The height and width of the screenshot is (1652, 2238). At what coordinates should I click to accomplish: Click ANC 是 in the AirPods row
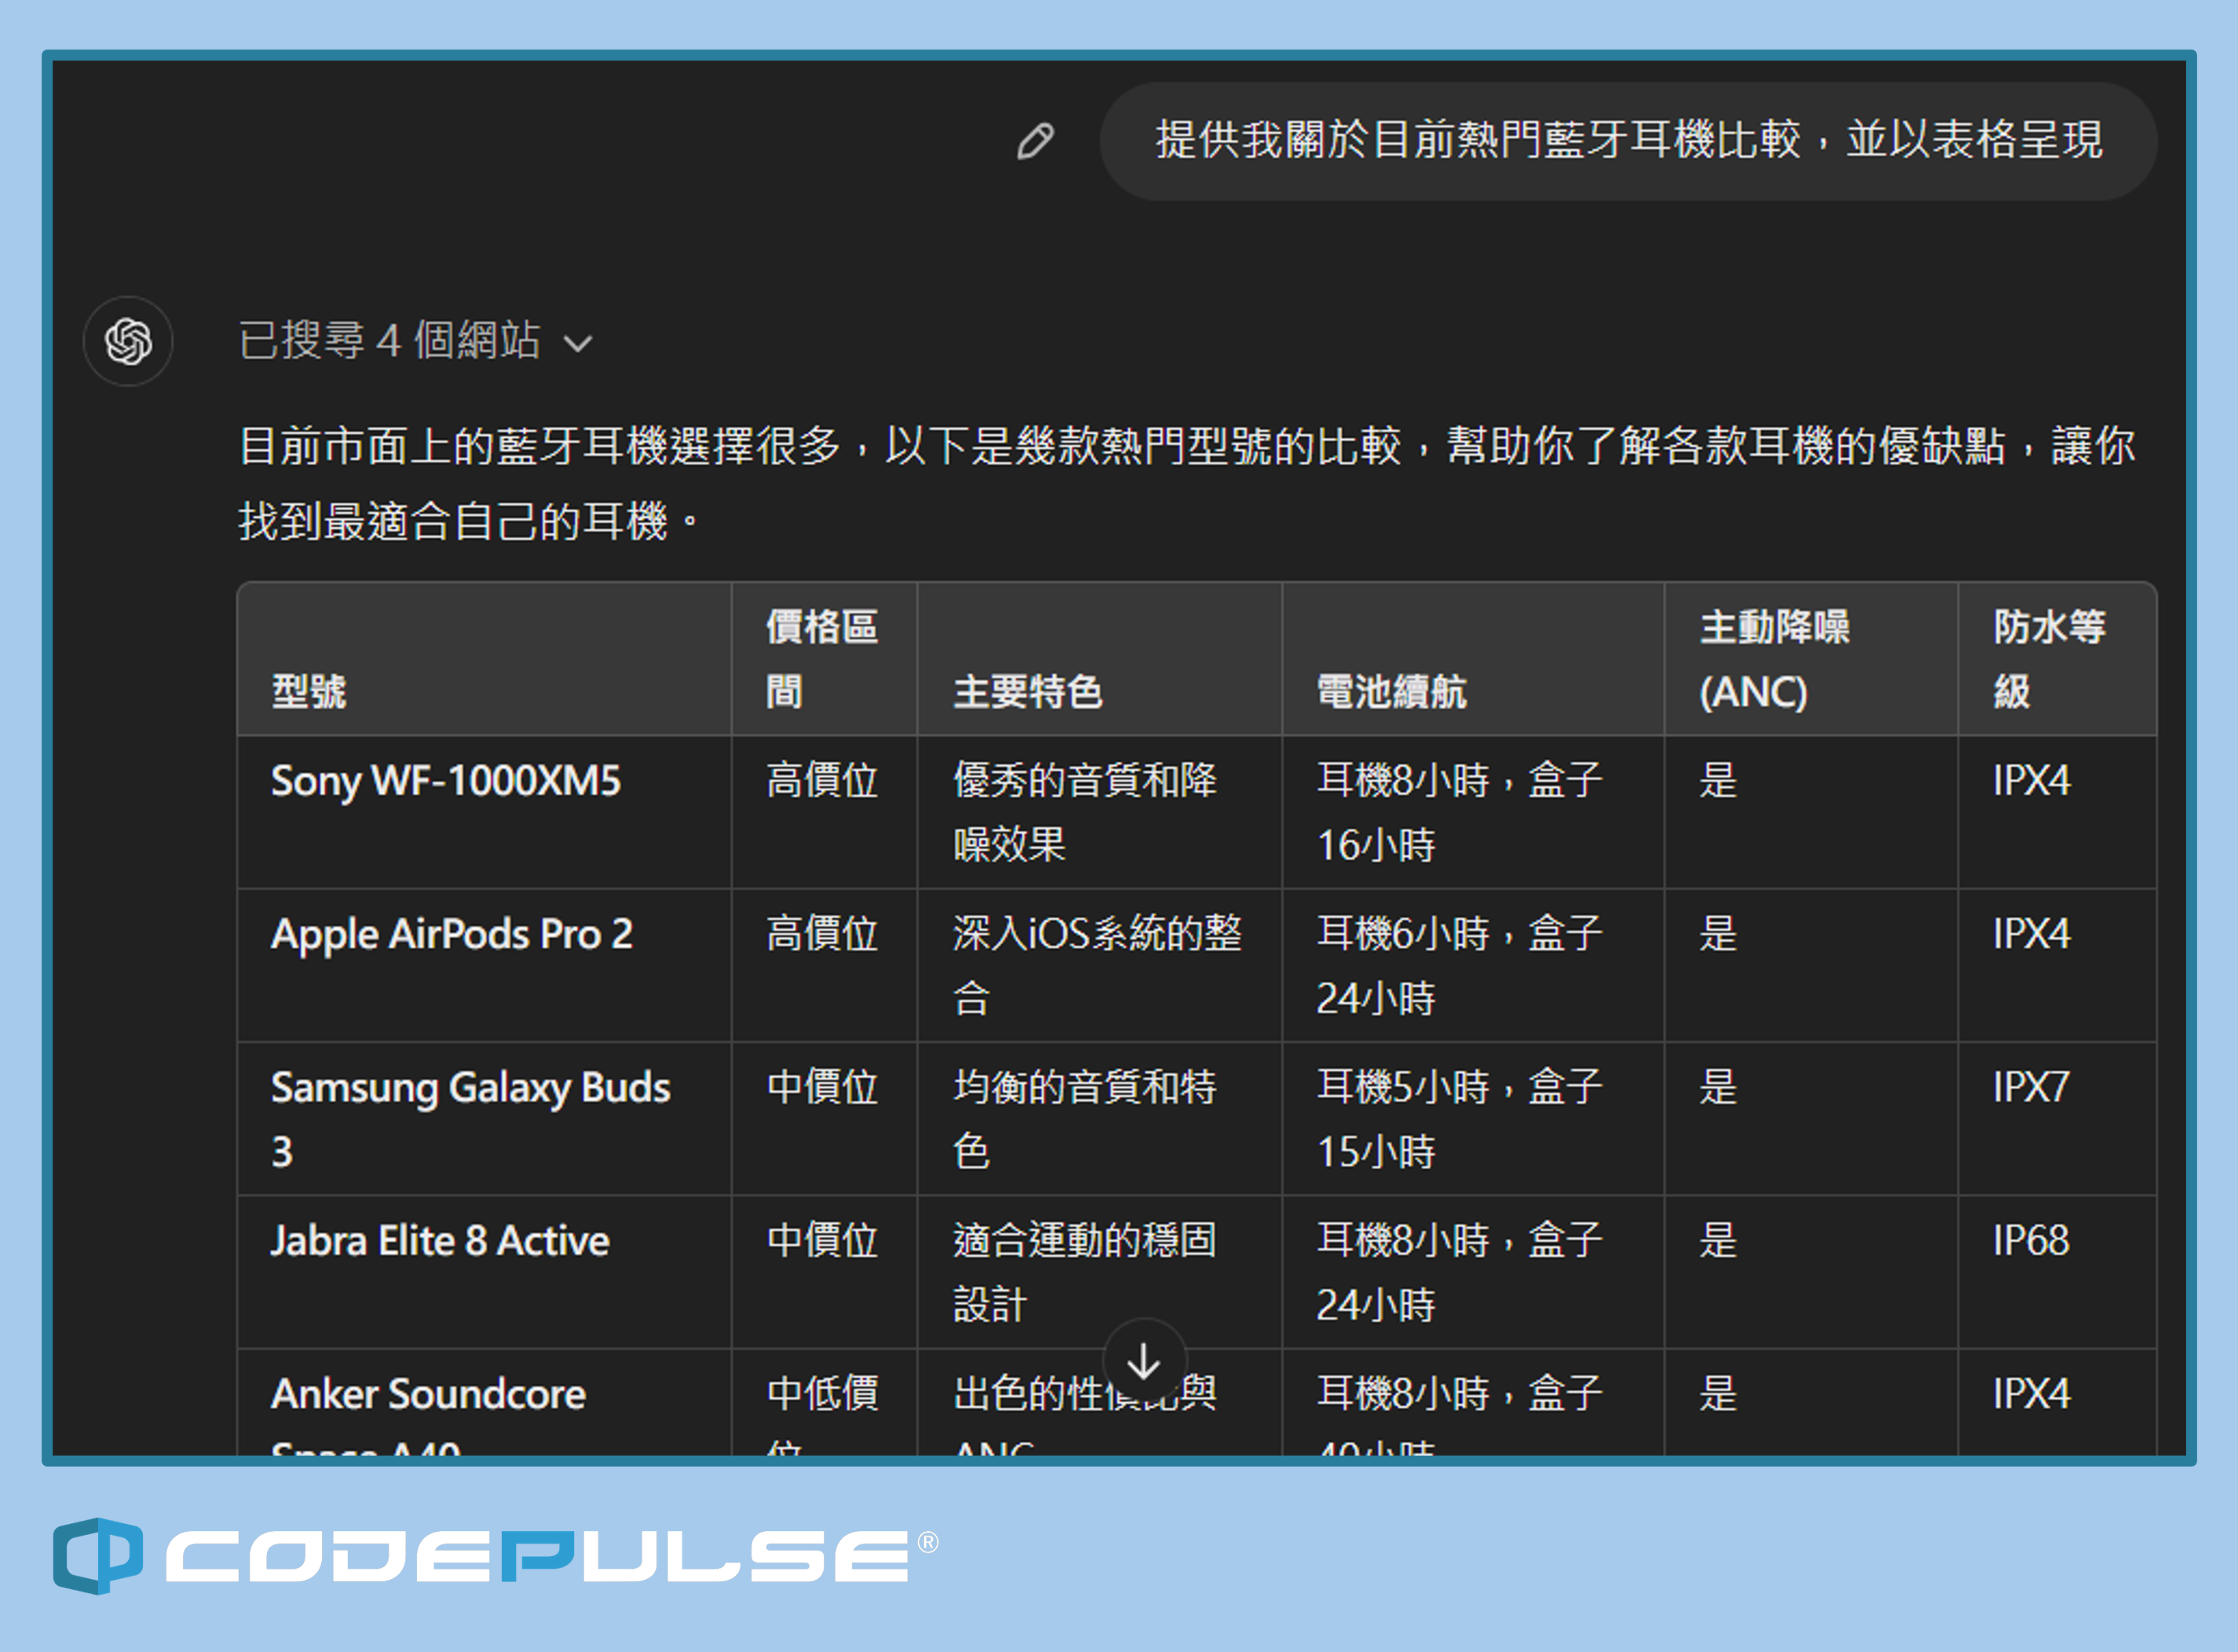point(1718,934)
